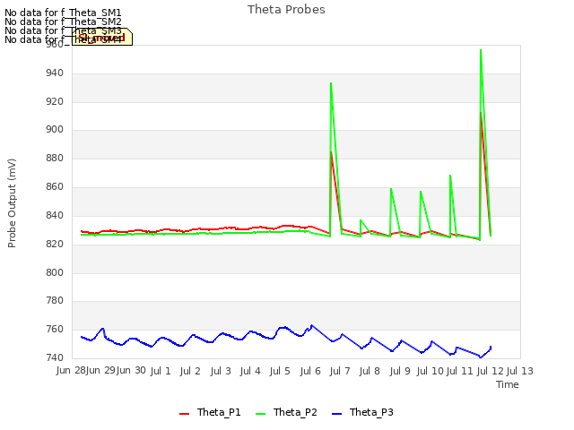Click the 860 y-axis tick label
Viewport: 574px width, 430px height.
tap(55, 187)
